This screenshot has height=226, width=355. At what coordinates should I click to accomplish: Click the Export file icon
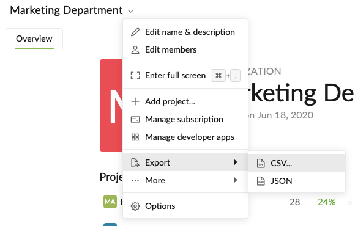(x=135, y=162)
